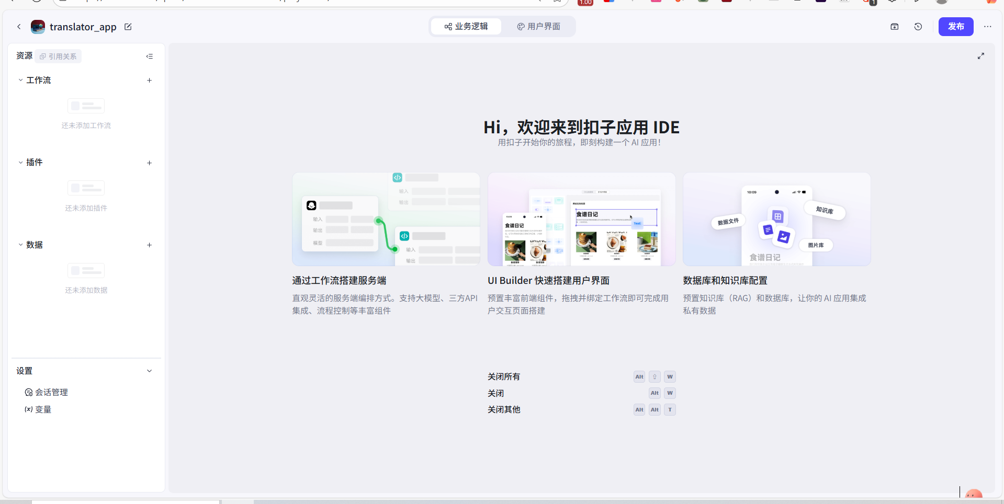This screenshot has width=1004, height=504.
Task: Collapse the 数据 section
Action: coord(21,245)
